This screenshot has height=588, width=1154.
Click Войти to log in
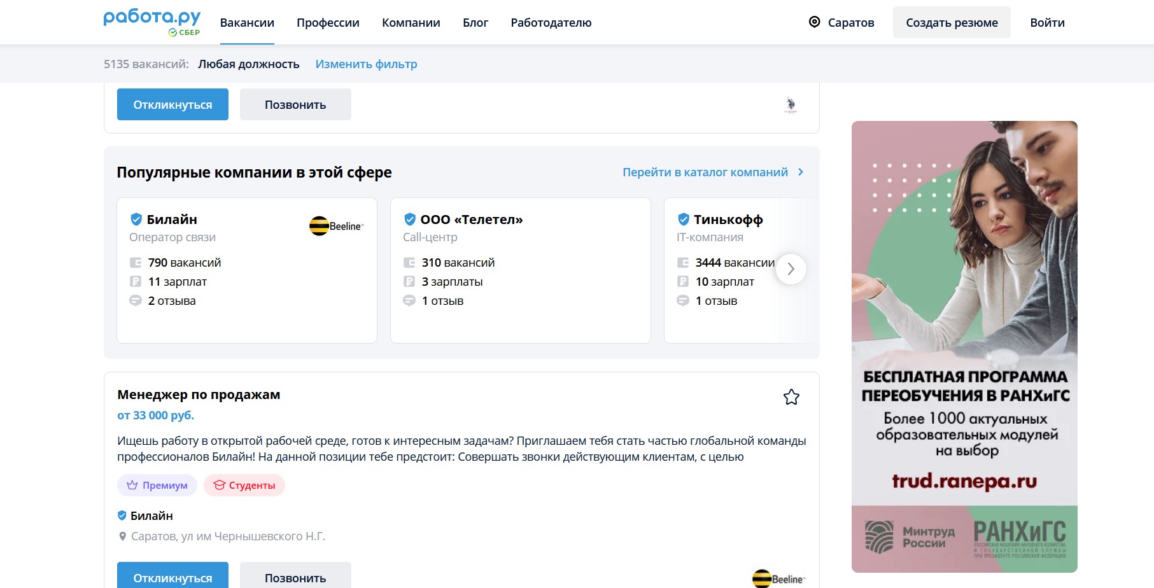pos(1047,23)
